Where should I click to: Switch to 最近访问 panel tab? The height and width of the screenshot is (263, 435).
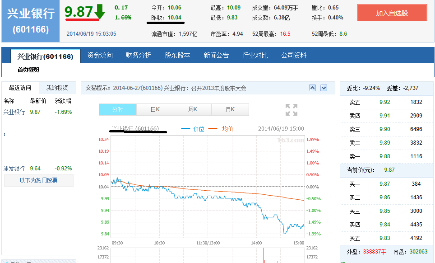tap(20, 88)
